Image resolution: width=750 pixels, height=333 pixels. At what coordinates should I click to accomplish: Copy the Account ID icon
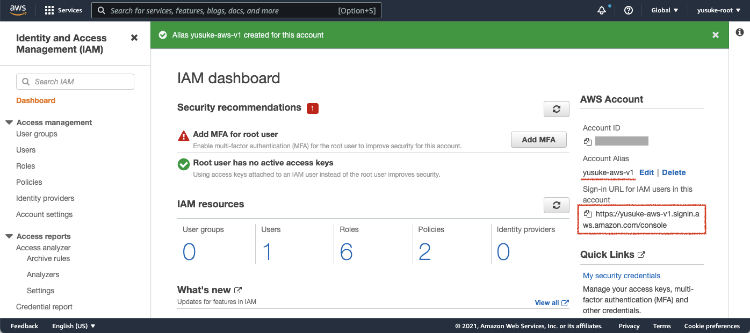(x=588, y=142)
